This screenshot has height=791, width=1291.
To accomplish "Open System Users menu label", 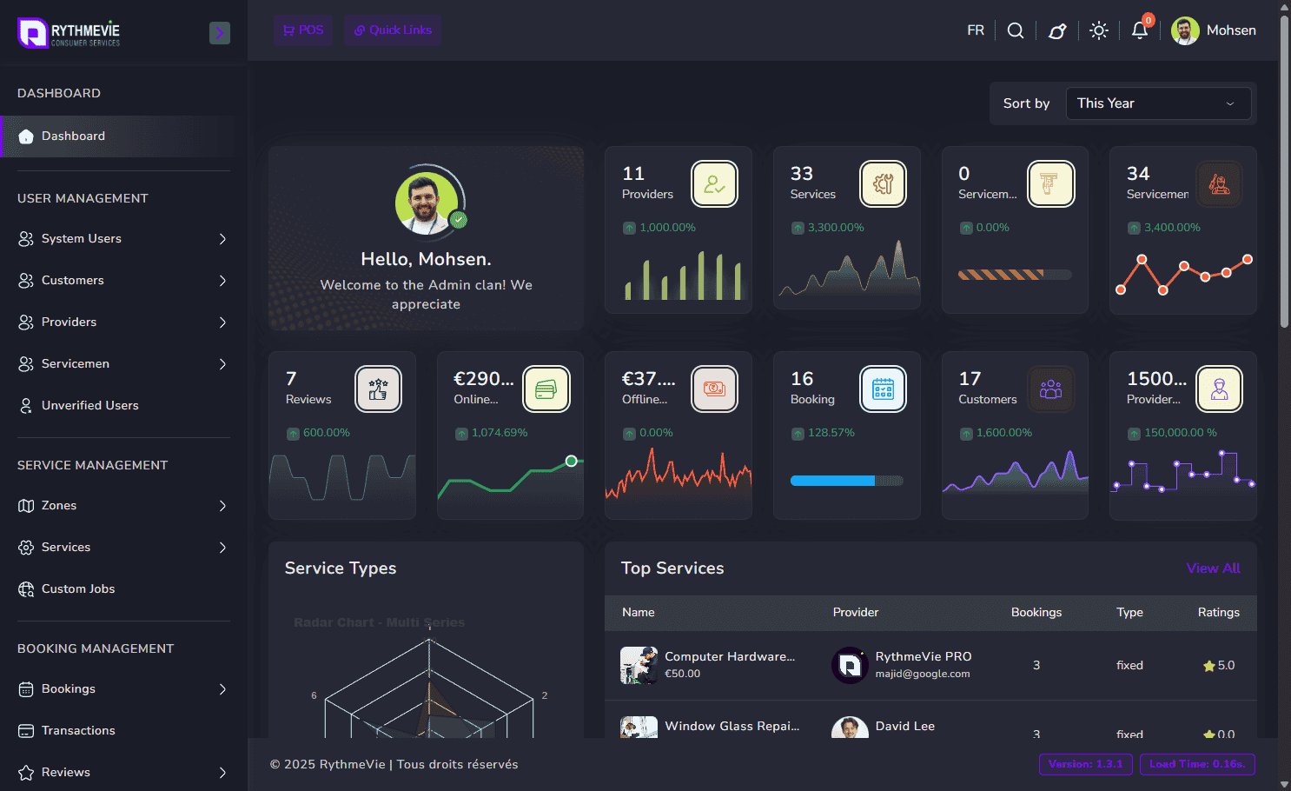I will [82, 239].
